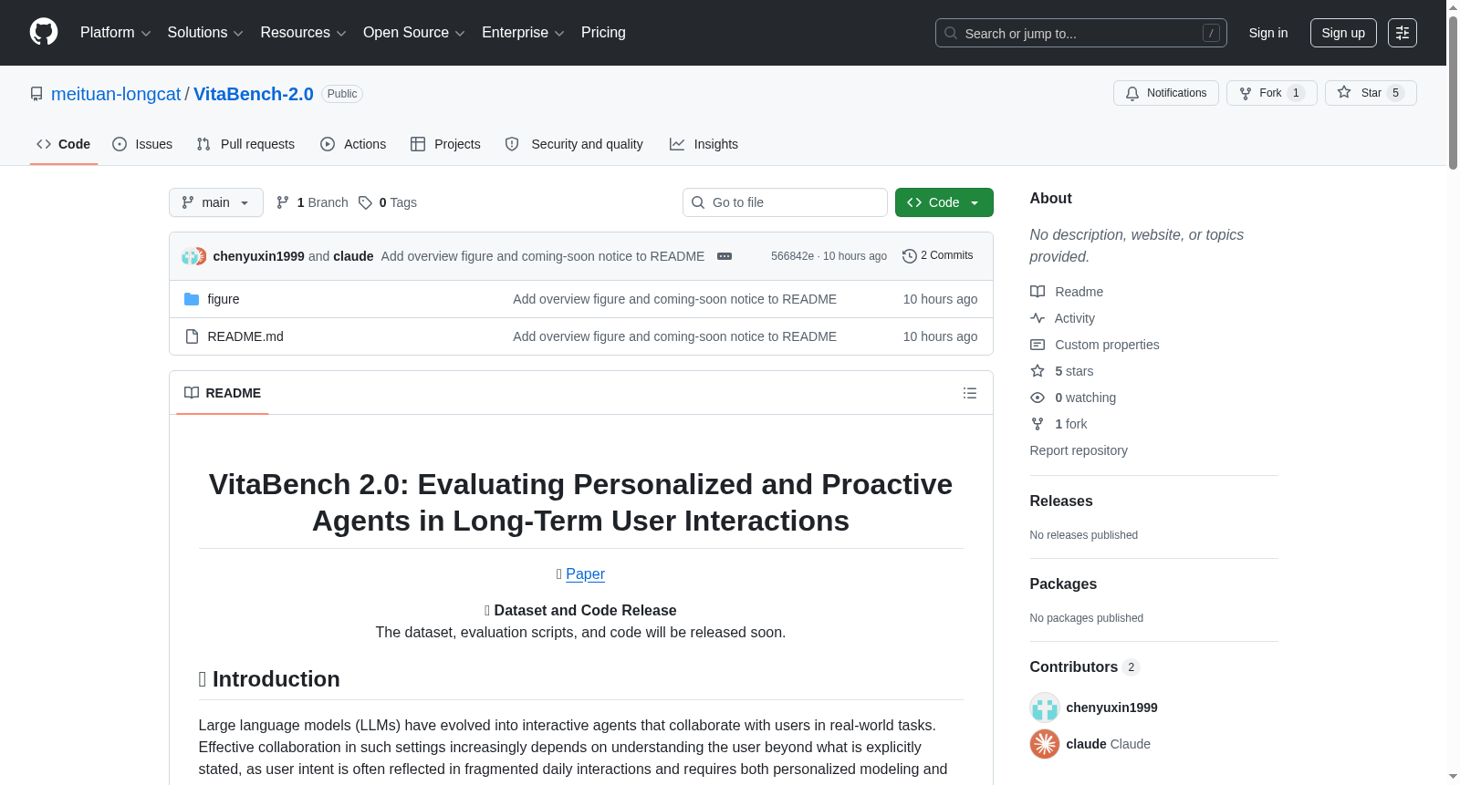Open the Packages heading link
The height and width of the screenshot is (785, 1460).
click(x=1063, y=584)
